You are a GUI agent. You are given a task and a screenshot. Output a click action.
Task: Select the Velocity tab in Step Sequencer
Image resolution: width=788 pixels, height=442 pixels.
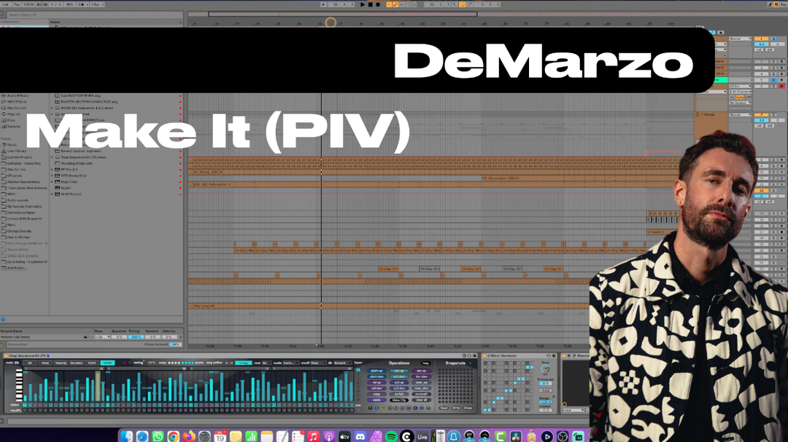pyautogui.click(x=61, y=363)
